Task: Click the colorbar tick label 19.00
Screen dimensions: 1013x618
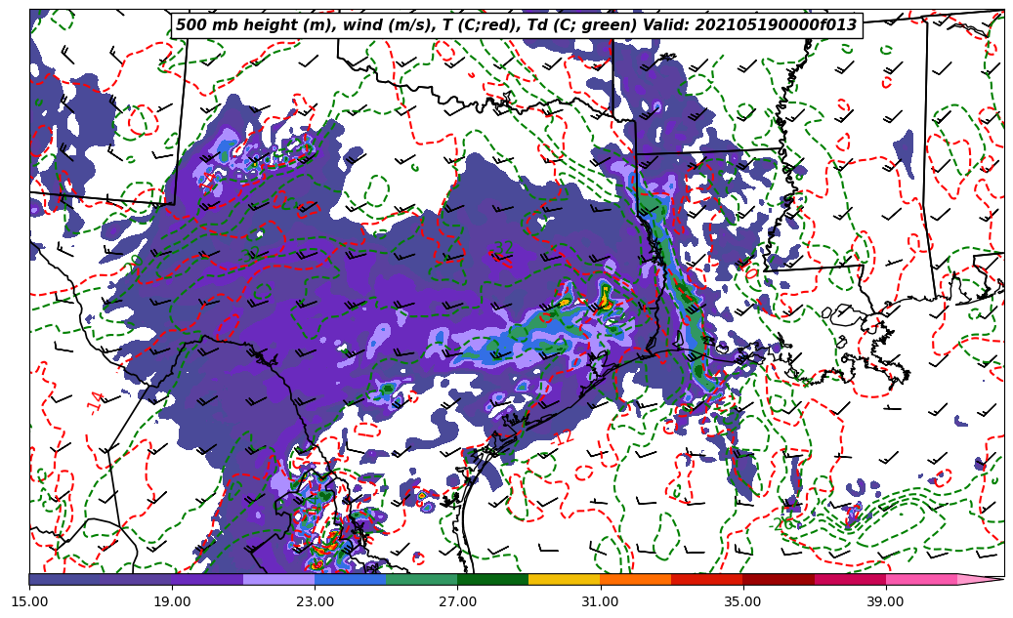Action: 172,601
